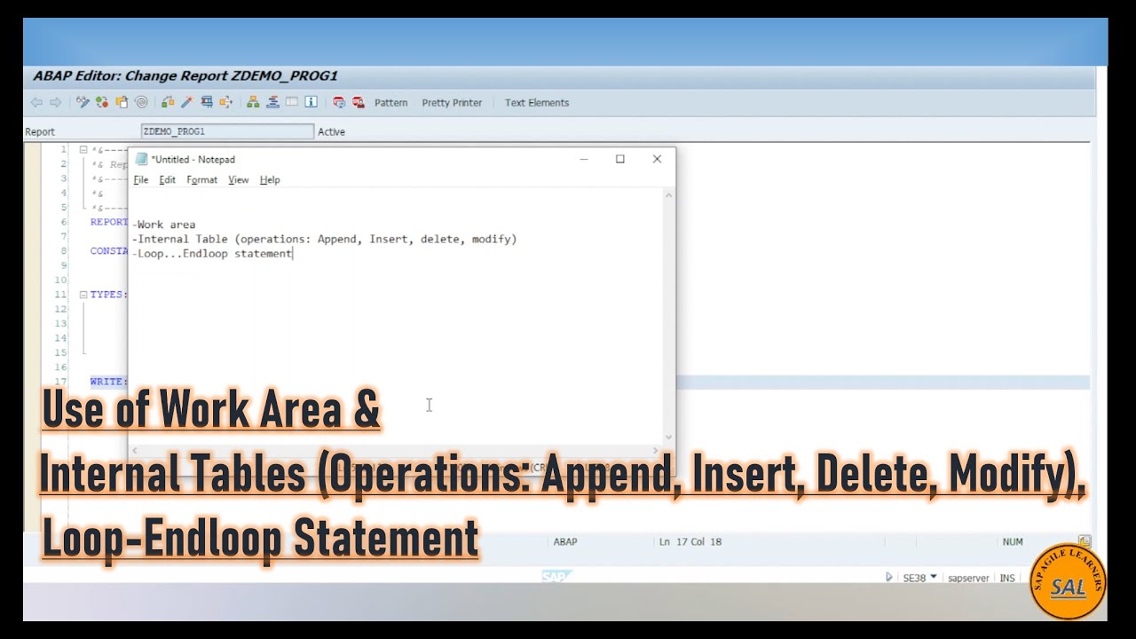Screen dimensions: 1136x639
Task: Click the CONSTA keyword on line 8
Action: [x=109, y=251]
